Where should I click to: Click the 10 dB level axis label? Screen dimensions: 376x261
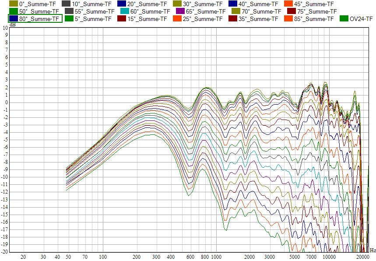click(5, 28)
